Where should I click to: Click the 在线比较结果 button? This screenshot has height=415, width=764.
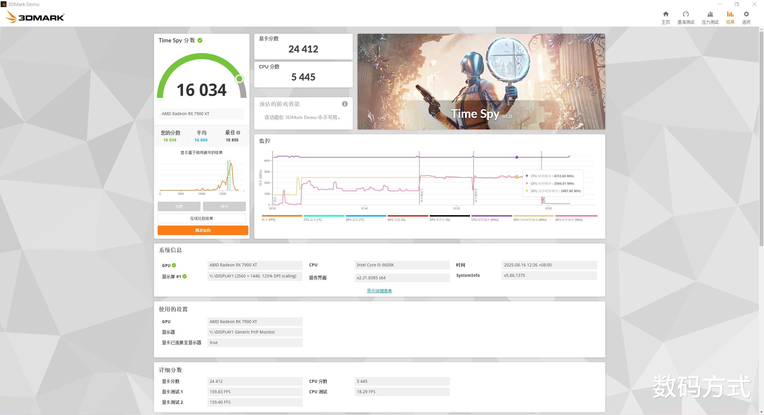point(201,218)
